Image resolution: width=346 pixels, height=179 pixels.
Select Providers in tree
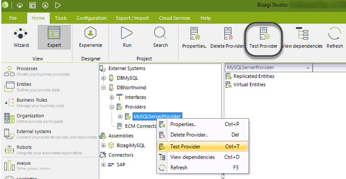click(x=135, y=107)
